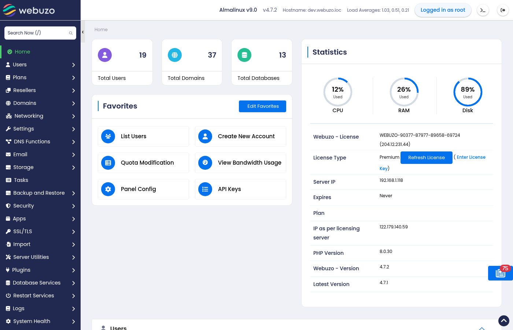513x330 pixels.
Task: Click the logout icon in header
Action: coord(503,10)
